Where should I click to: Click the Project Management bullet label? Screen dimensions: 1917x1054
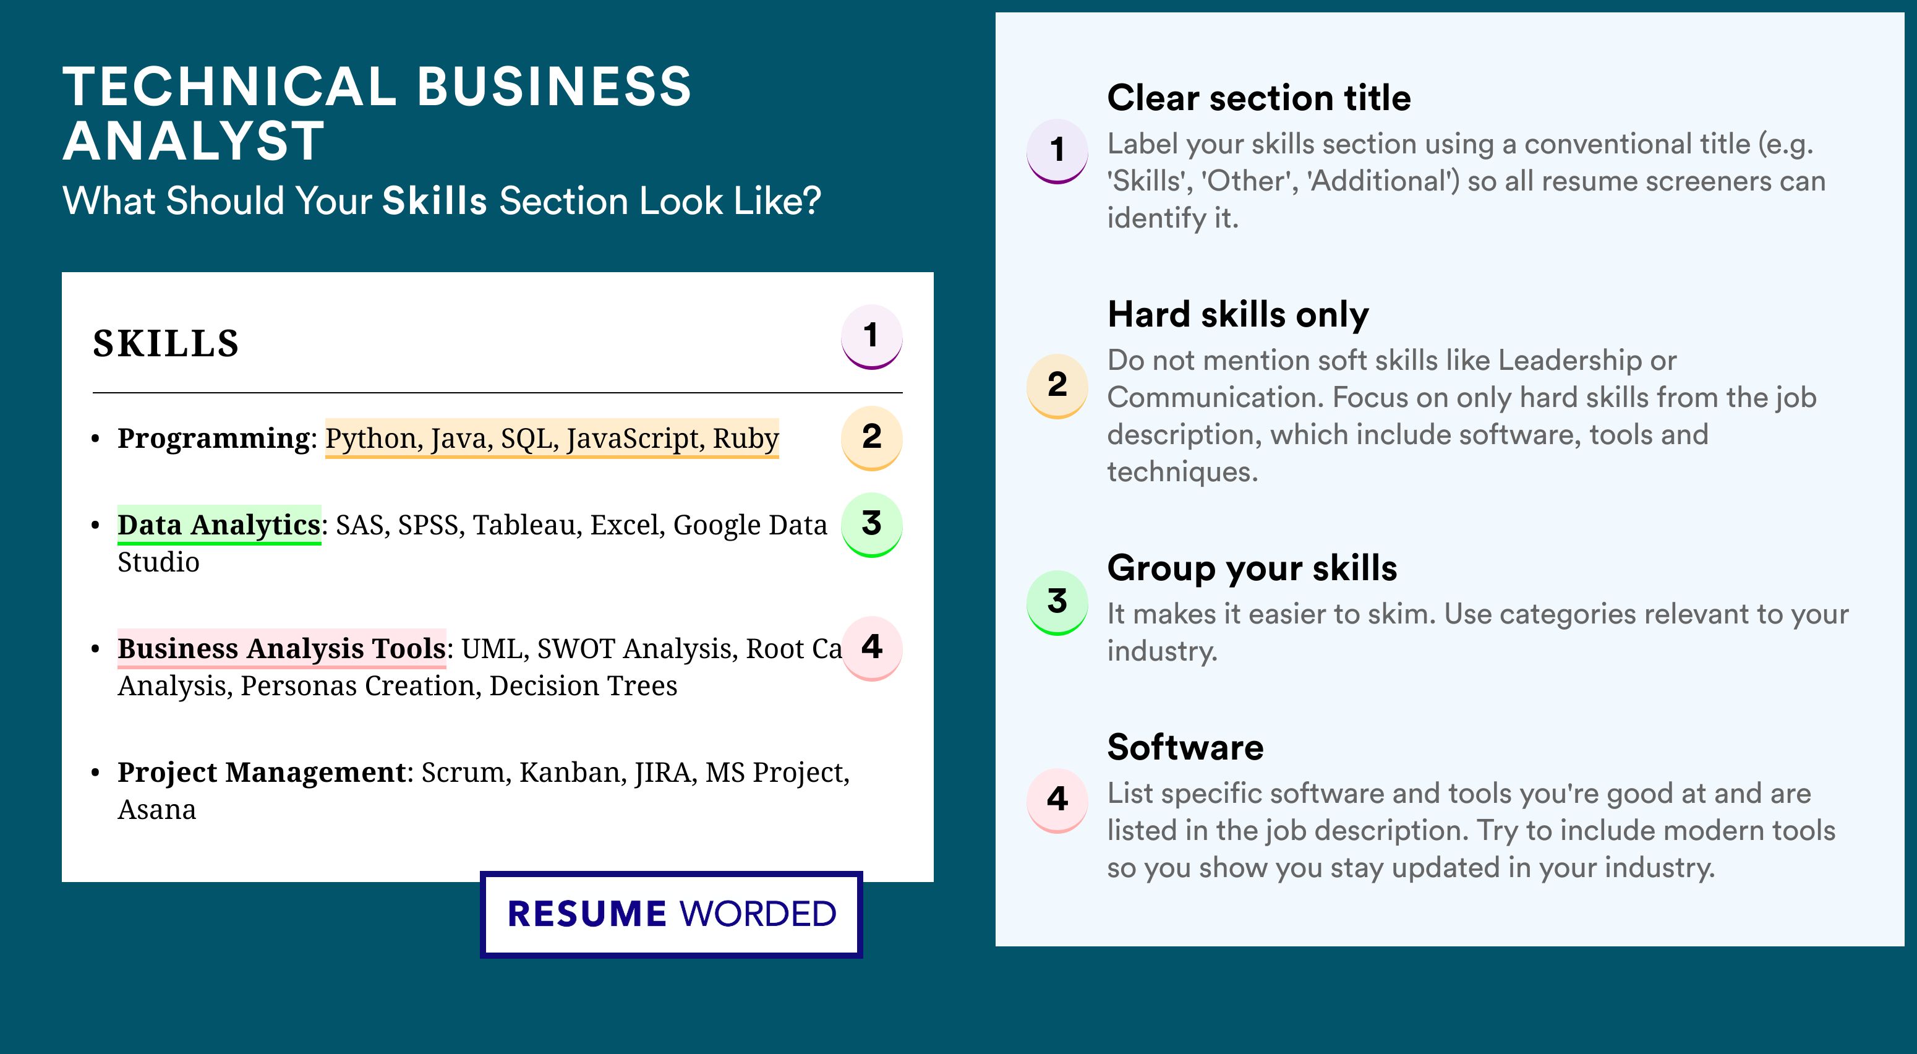(262, 772)
